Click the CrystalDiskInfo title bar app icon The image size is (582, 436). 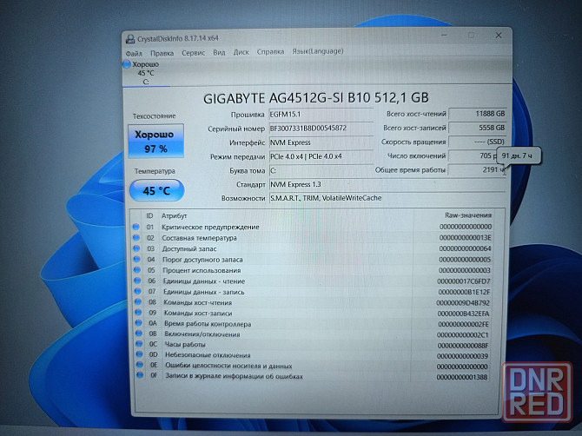pos(130,39)
